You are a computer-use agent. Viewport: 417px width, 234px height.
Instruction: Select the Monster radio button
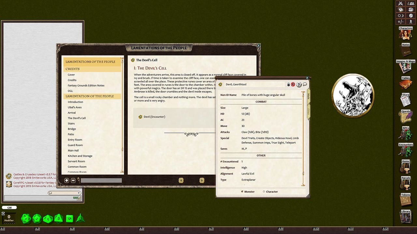click(242, 192)
